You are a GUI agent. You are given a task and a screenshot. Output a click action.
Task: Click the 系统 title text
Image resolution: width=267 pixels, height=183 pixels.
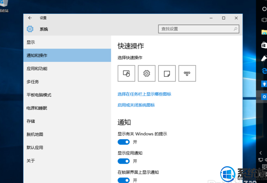pos(44,29)
